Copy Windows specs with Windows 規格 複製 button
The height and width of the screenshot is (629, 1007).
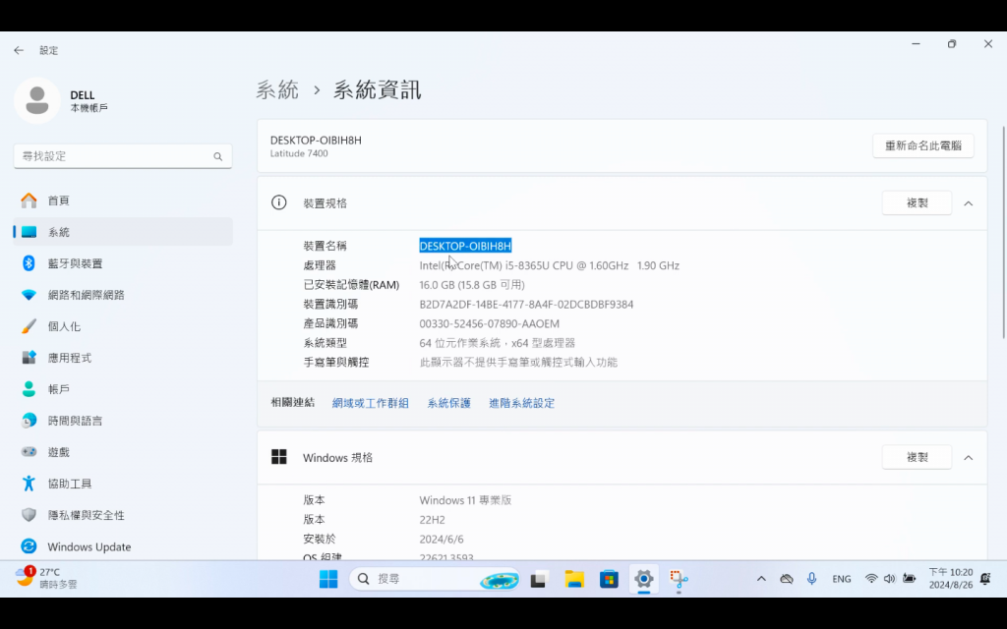[x=917, y=457]
